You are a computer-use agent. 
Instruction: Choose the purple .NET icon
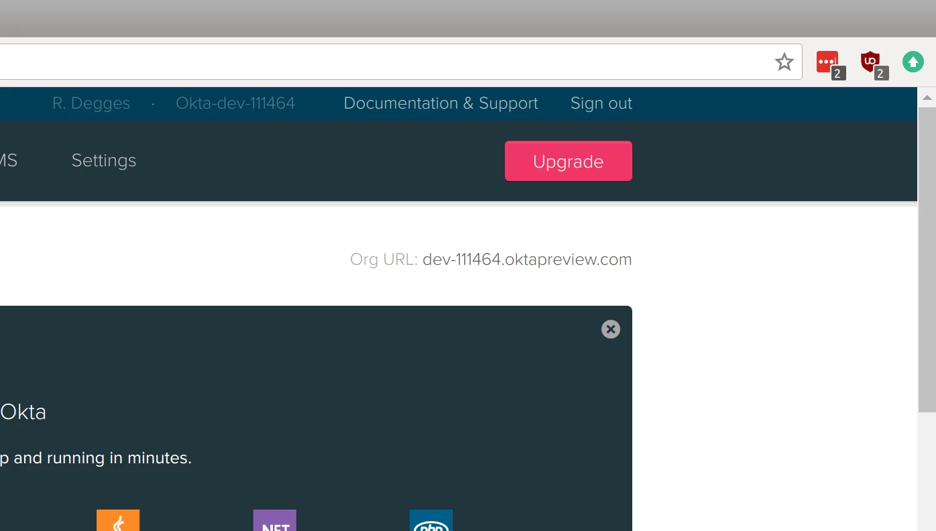(x=275, y=521)
